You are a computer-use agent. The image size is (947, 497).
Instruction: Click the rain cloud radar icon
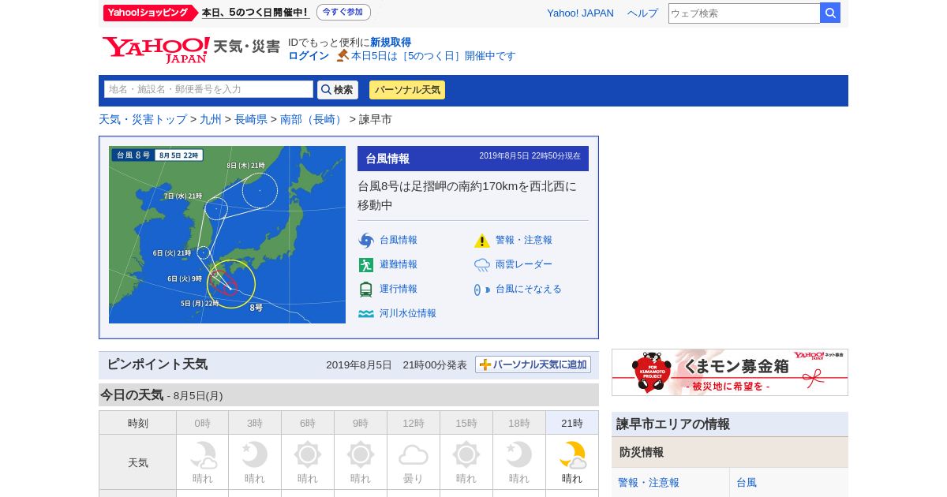(x=482, y=265)
